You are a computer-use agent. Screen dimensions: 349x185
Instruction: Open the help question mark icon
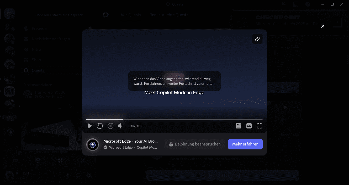click(308, 4)
